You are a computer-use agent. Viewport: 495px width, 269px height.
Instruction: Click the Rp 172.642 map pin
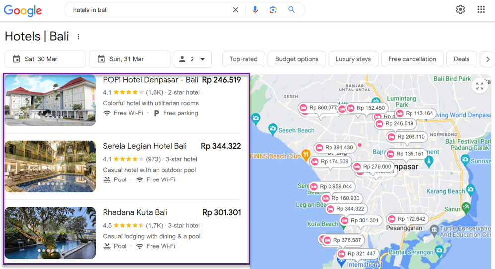click(408, 219)
